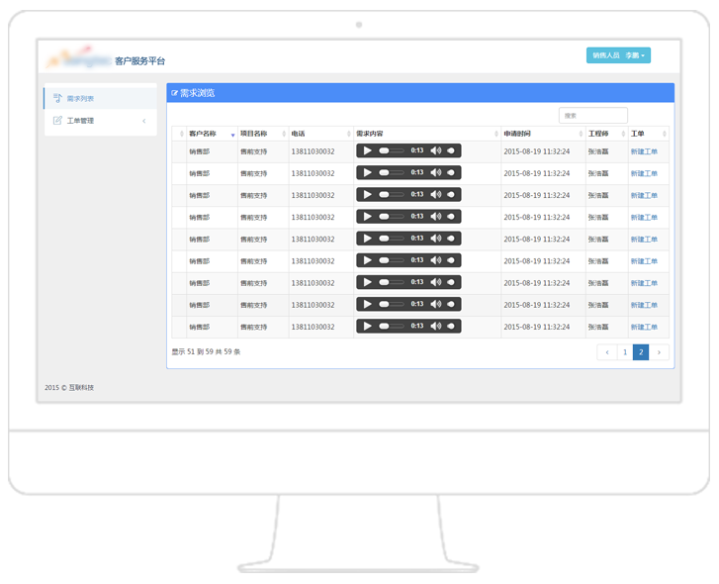Play the audio in the last table row

coord(367,326)
